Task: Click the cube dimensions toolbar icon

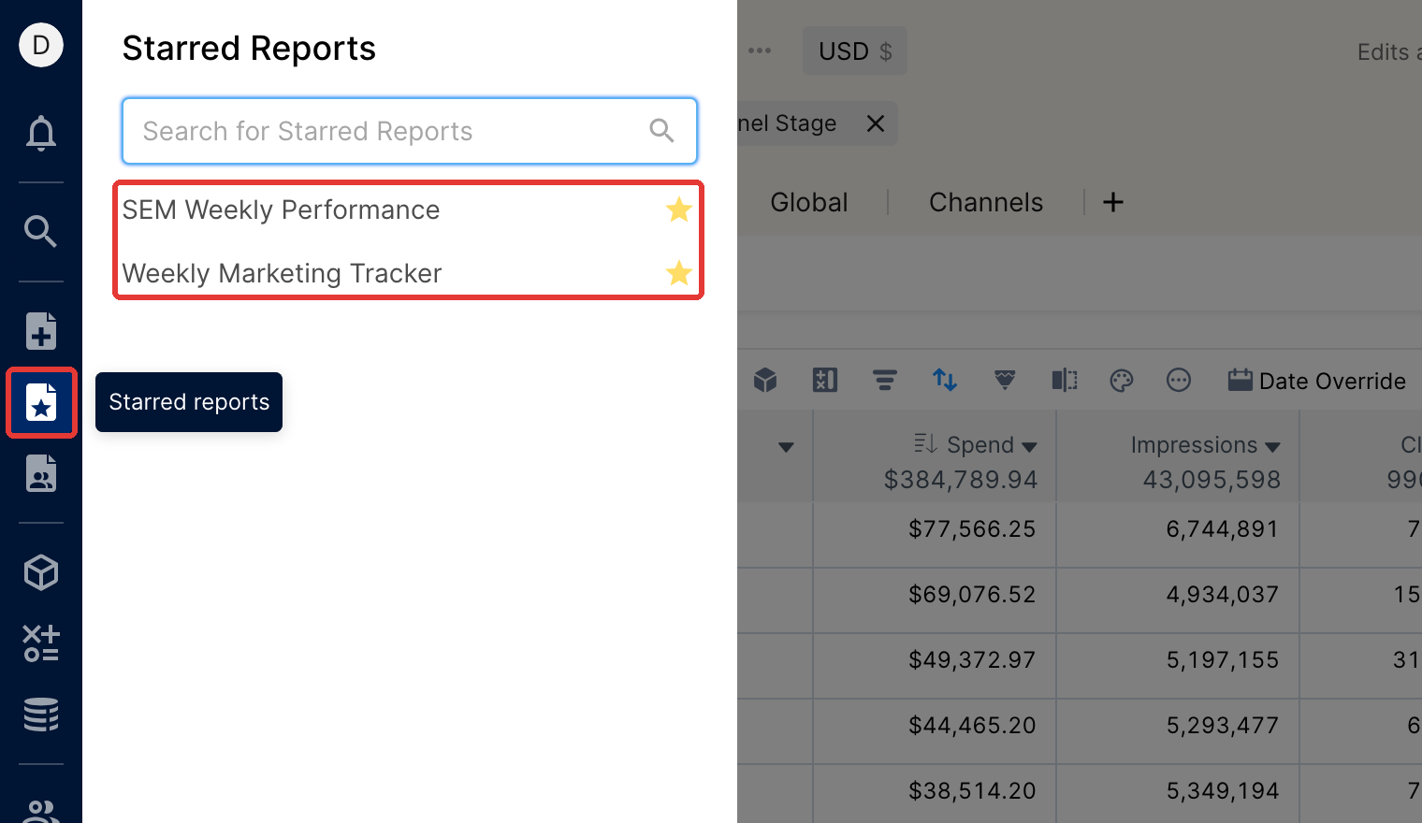Action: (765, 380)
